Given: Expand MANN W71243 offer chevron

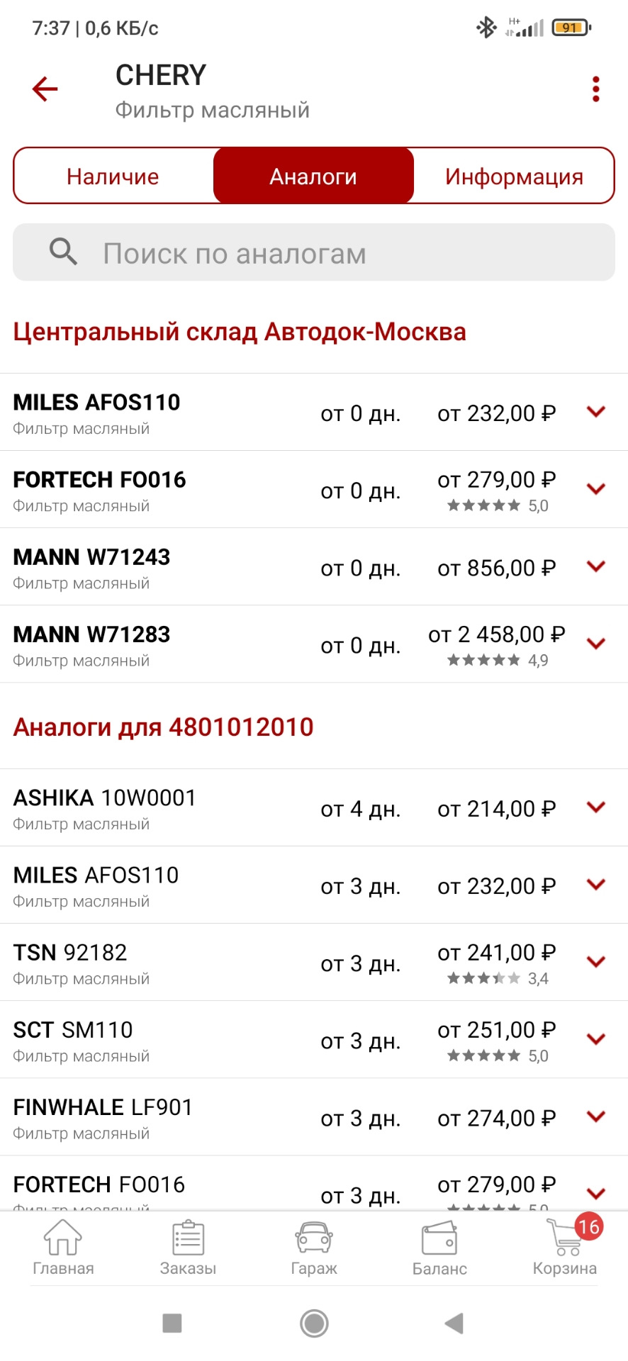Looking at the screenshot, I should pos(596,566).
